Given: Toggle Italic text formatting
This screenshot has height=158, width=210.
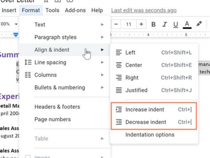Looking at the screenshot, I should (164, 24).
